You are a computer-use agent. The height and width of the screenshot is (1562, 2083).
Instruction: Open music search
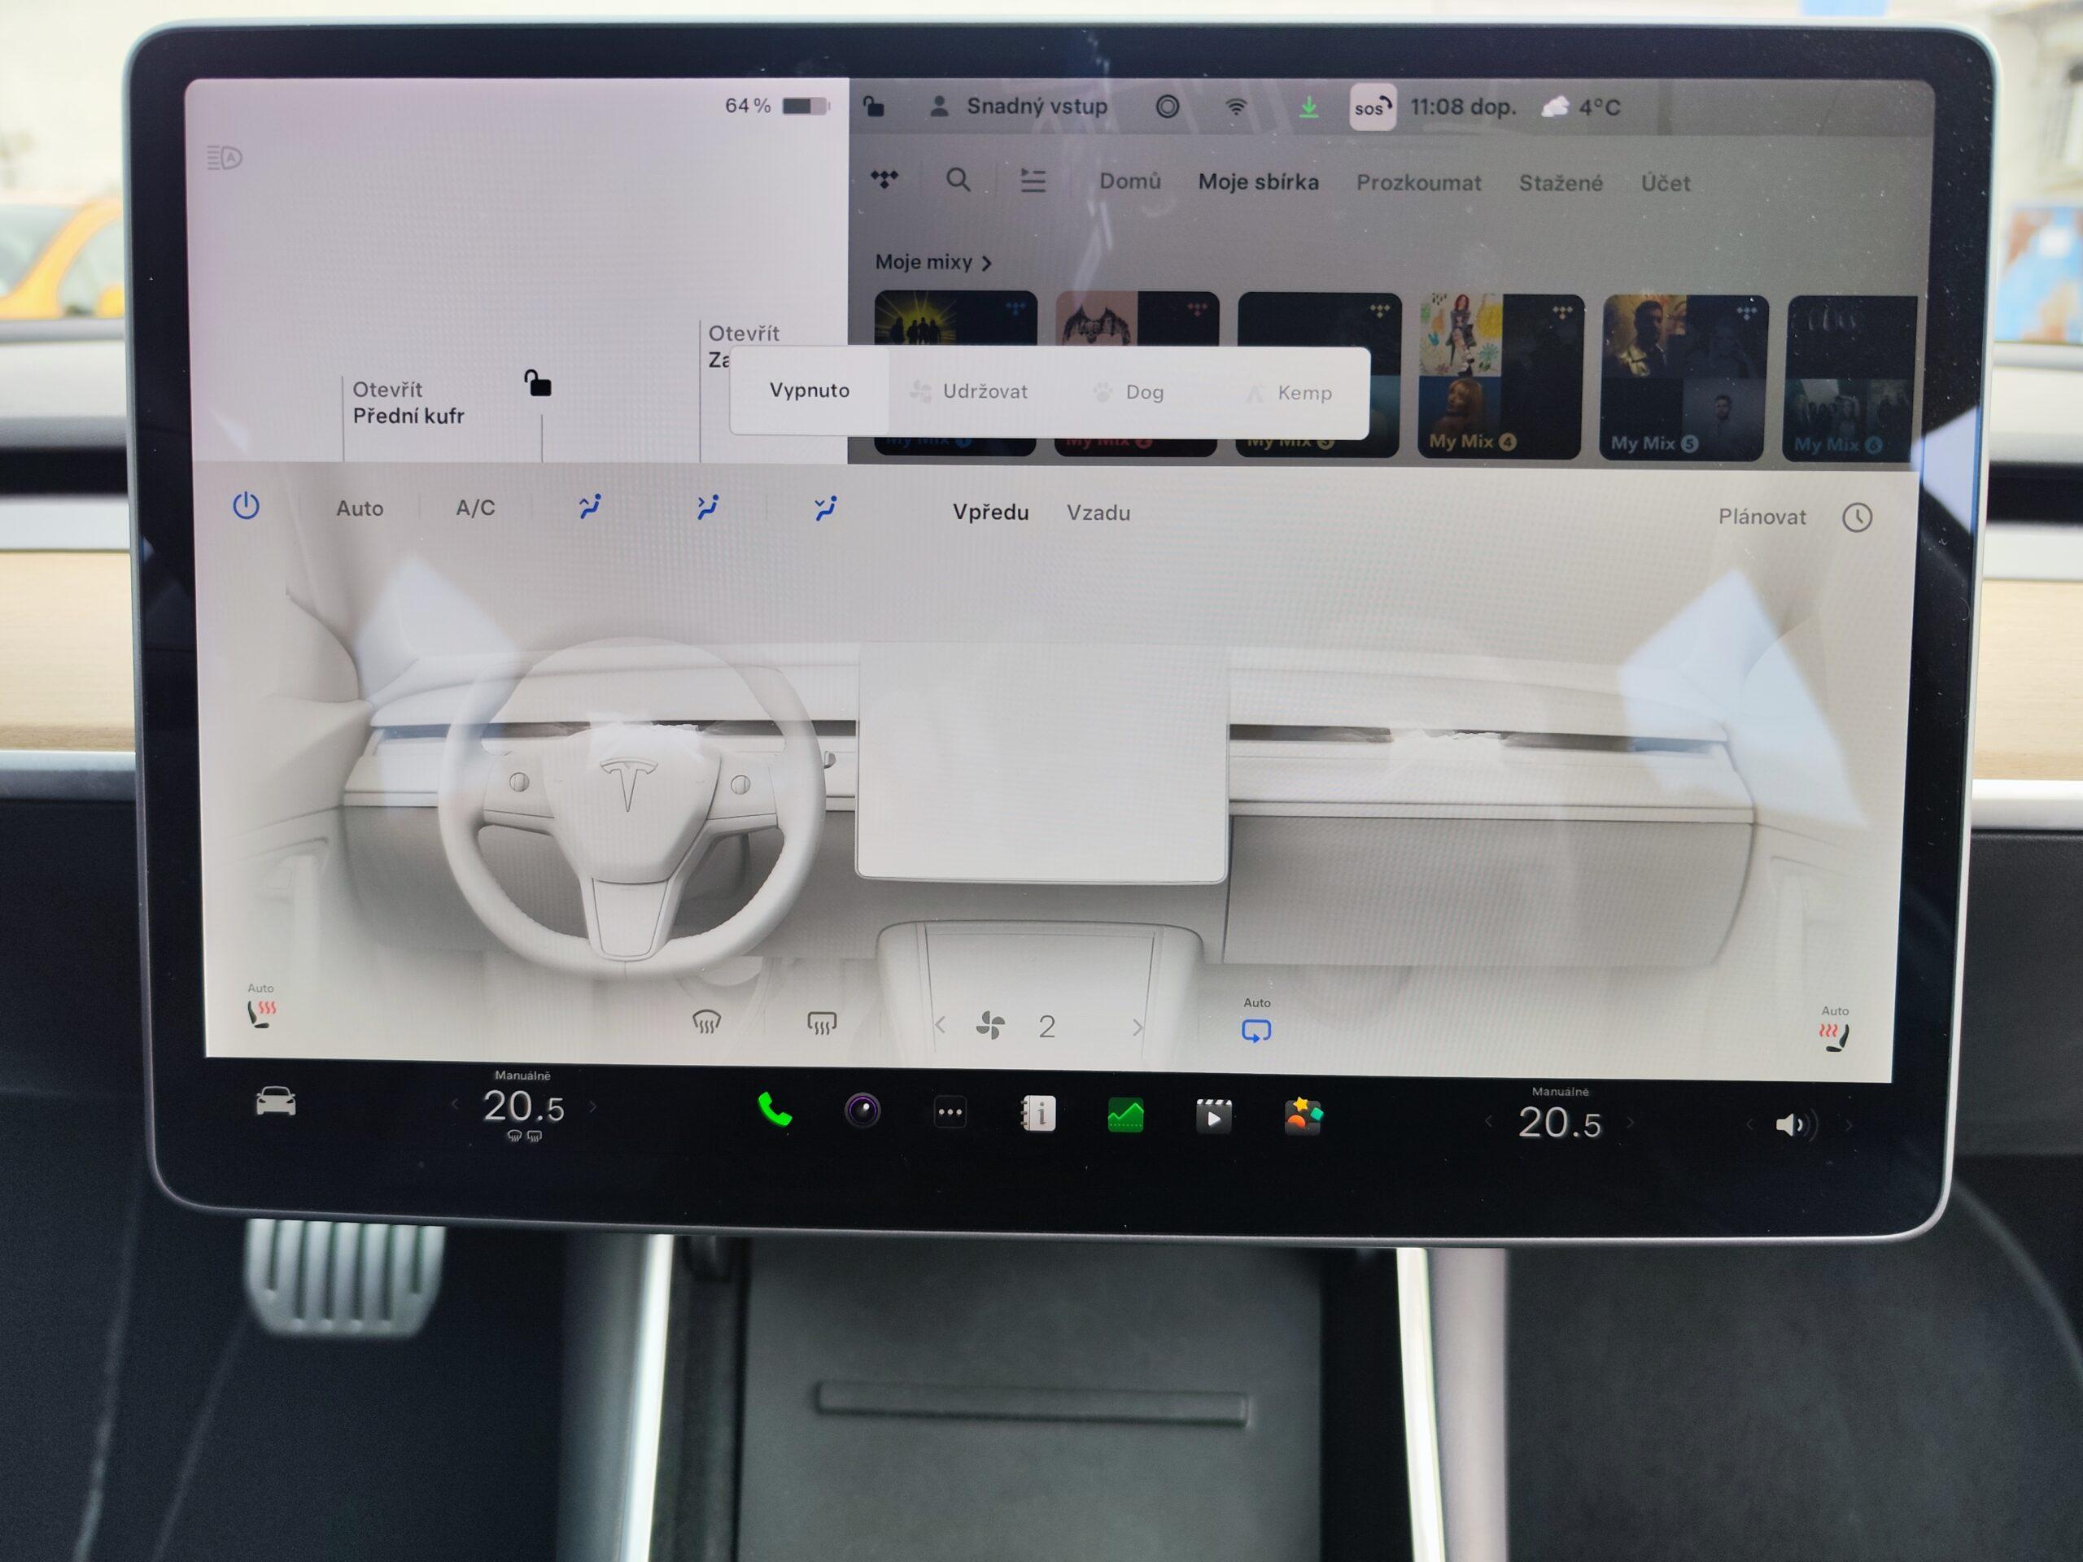(958, 179)
